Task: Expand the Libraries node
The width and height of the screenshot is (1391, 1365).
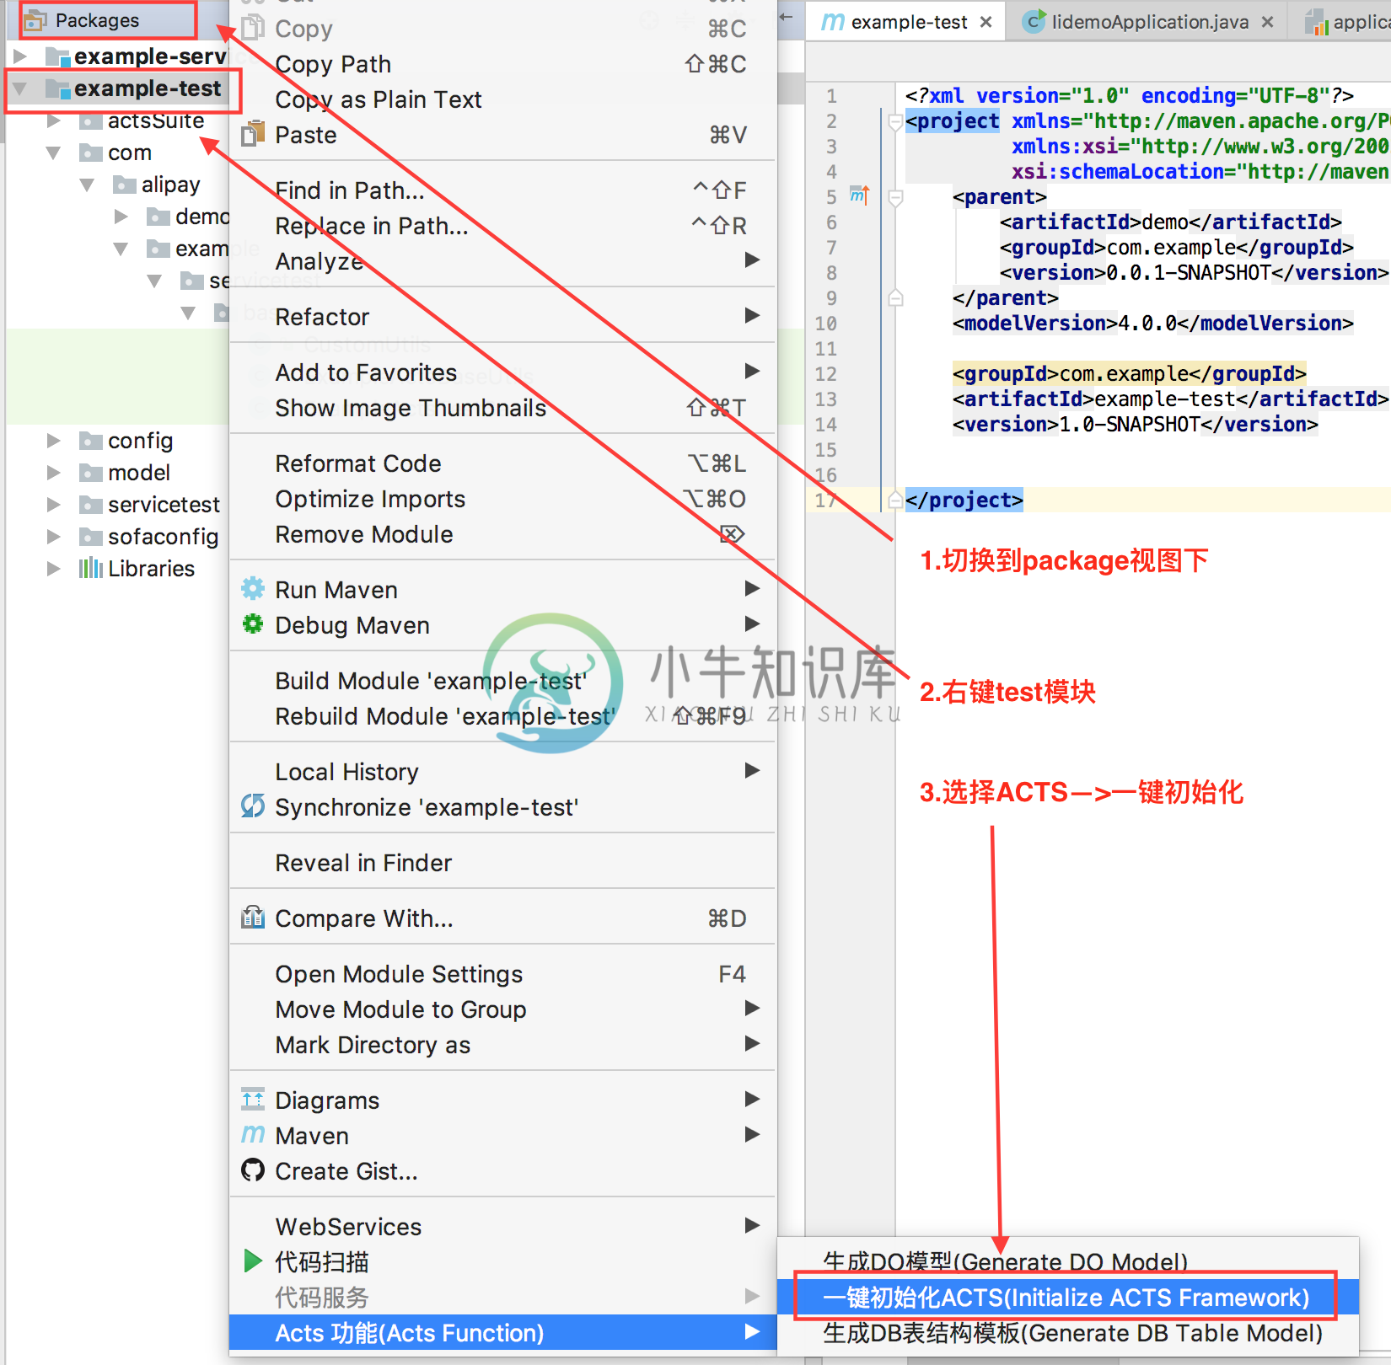Action: pyautogui.click(x=53, y=568)
